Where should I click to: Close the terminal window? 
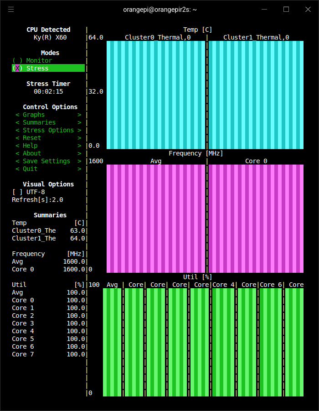click(x=308, y=10)
